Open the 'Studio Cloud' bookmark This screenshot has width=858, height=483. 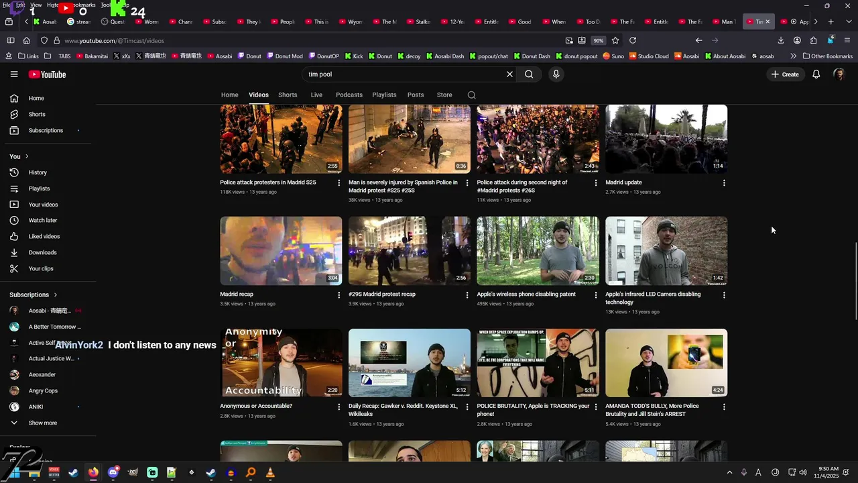pos(649,56)
